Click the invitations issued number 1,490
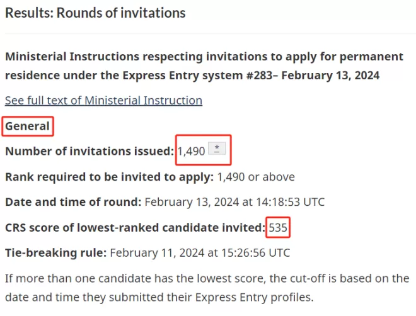Screen dimensions: 416x316 (191, 151)
